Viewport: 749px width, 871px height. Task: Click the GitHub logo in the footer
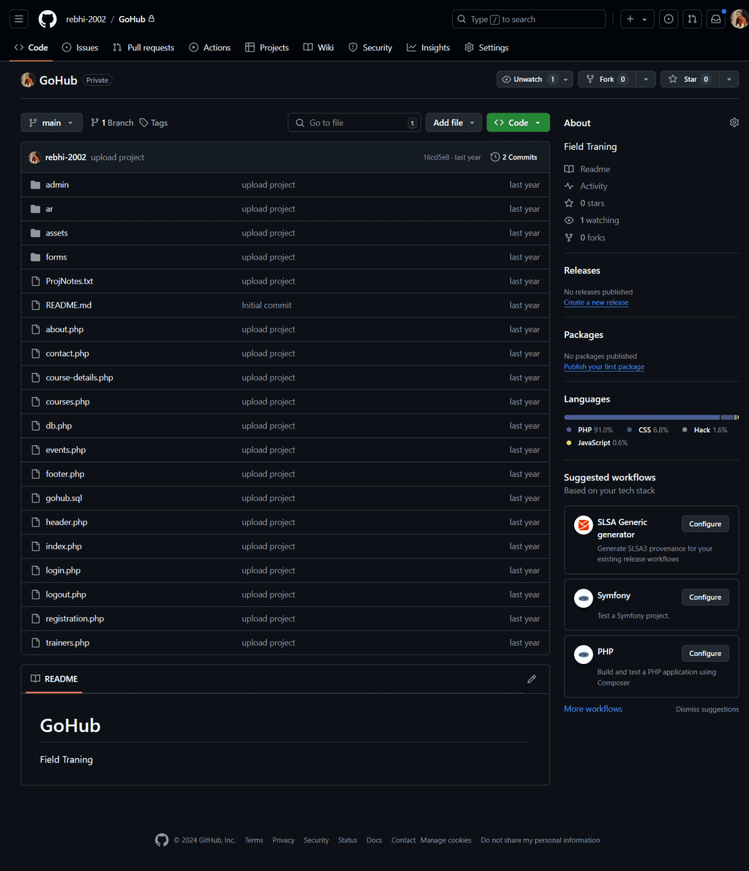[x=162, y=840]
